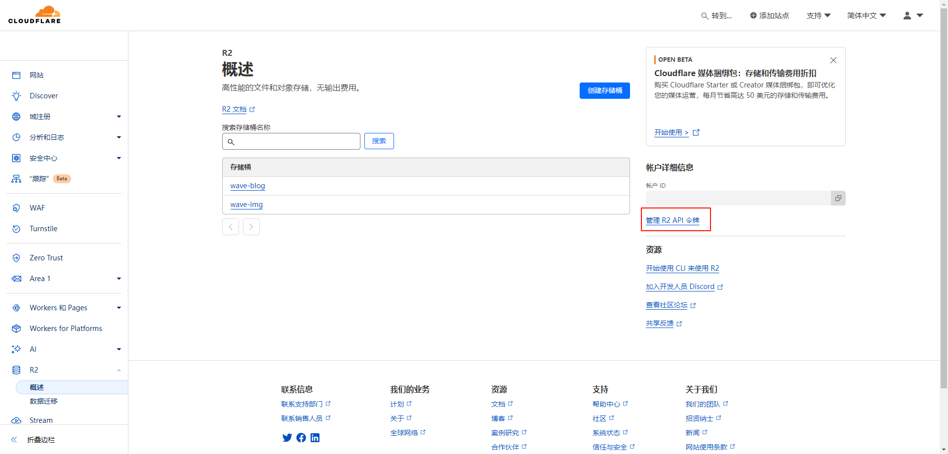
Task: Expand the Workers 和 Pages section
Action: (x=119, y=308)
